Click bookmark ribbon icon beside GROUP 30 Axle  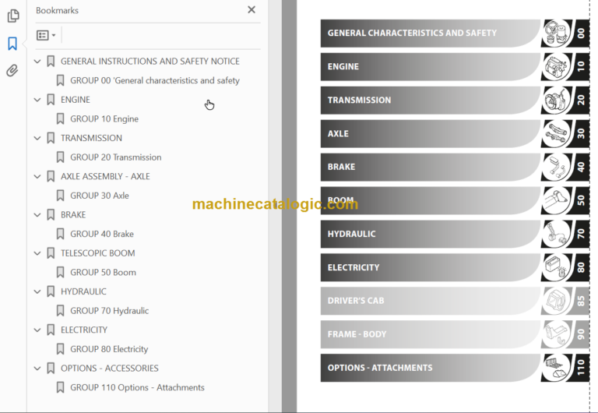[60, 196]
